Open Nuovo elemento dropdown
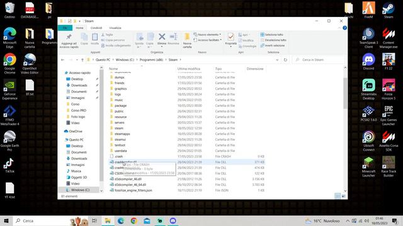This screenshot has height=226, width=403. pos(207,35)
